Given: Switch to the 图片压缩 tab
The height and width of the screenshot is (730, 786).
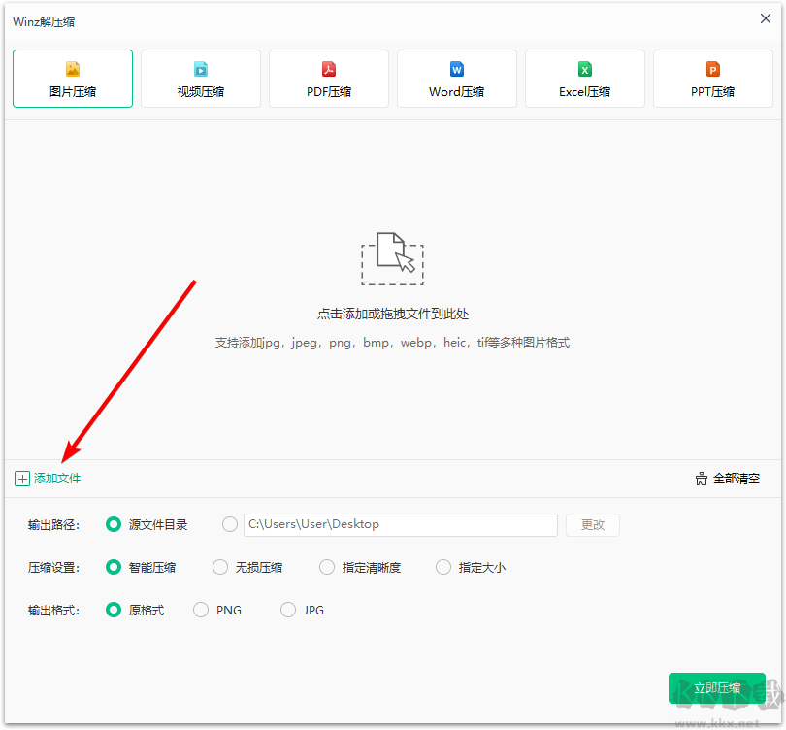Looking at the screenshot, I should pos(73,78).
